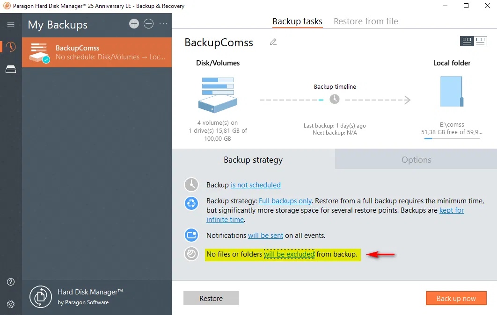Screen dimensions: 497x315
Task: Click the 'E:\comss' destination path text
Action: [452, 124]
